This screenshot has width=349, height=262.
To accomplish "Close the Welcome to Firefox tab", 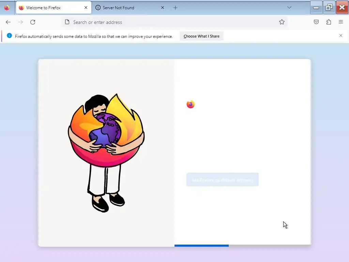I will click(x=86, y=8).
